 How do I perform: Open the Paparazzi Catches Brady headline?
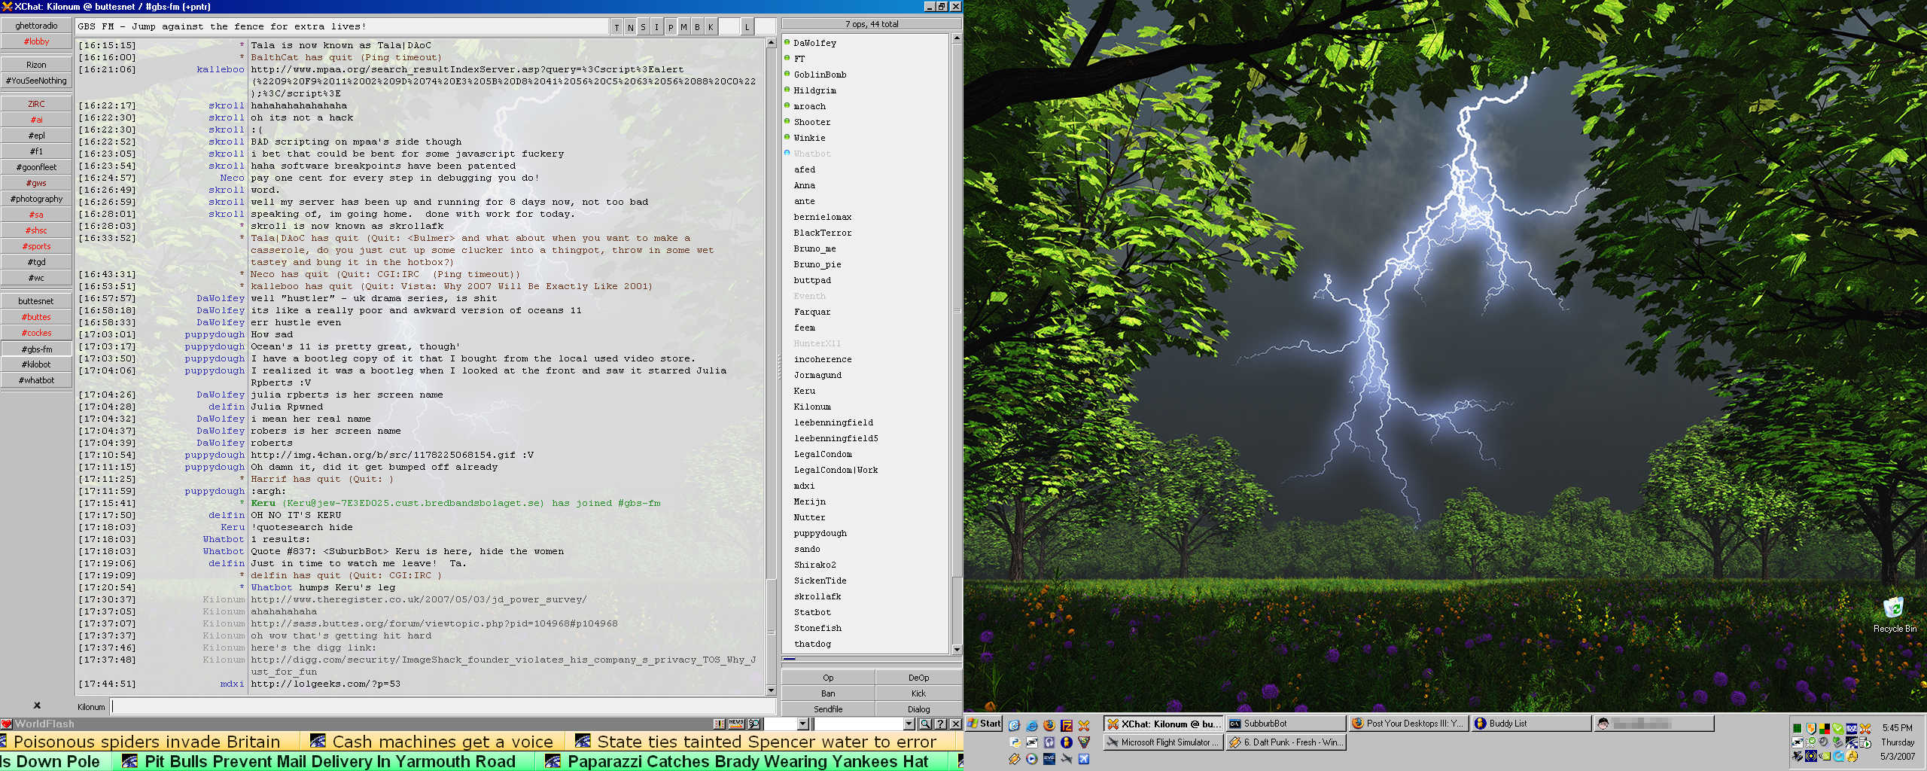(747, 761)
